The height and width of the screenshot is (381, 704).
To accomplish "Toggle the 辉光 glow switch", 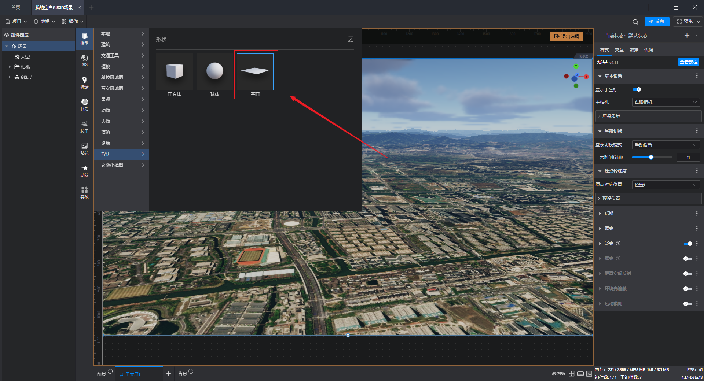I will pos(688,259).
